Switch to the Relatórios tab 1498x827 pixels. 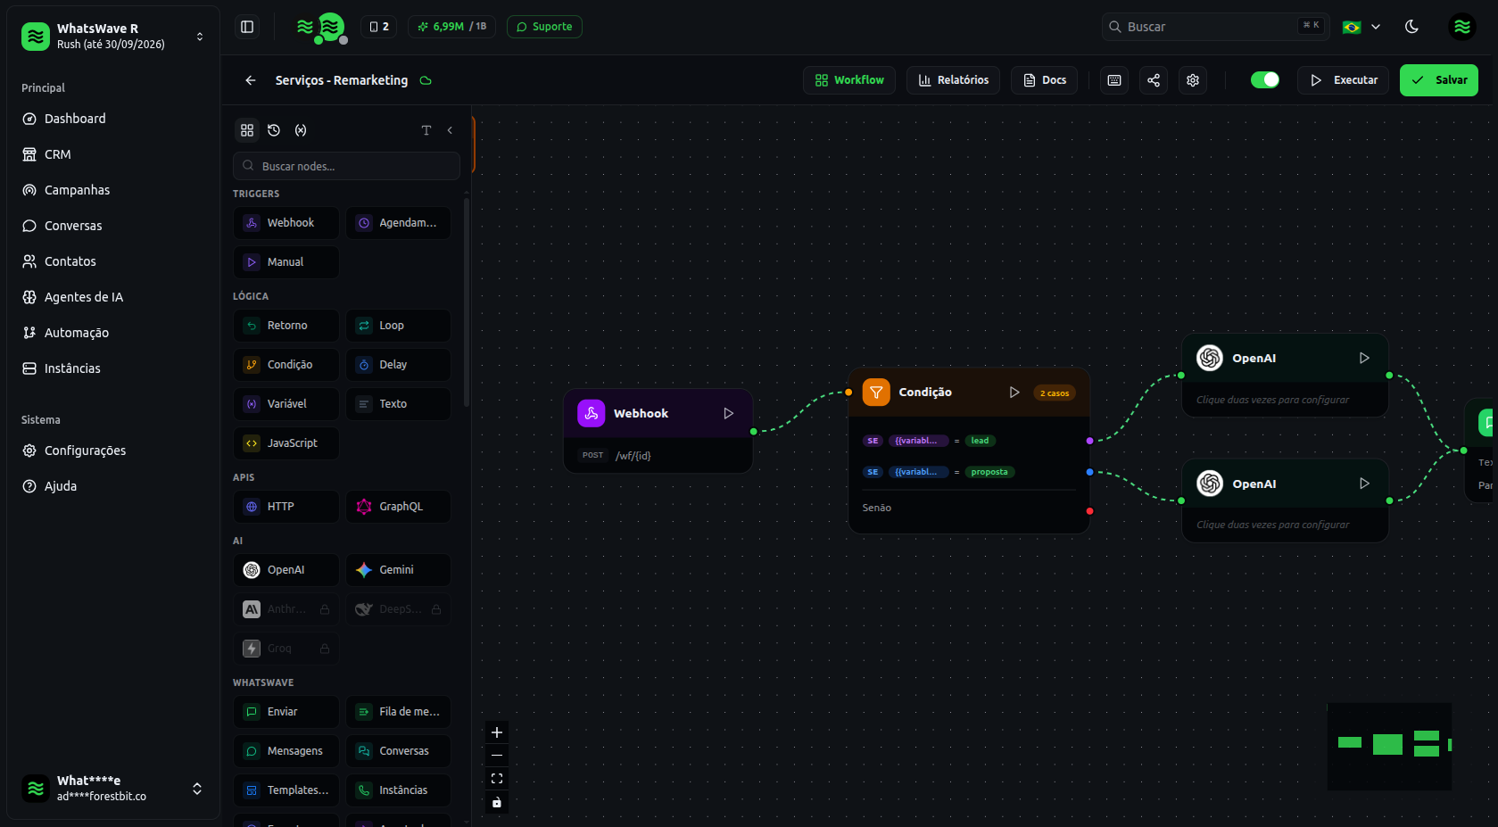(x=953, y=80)
